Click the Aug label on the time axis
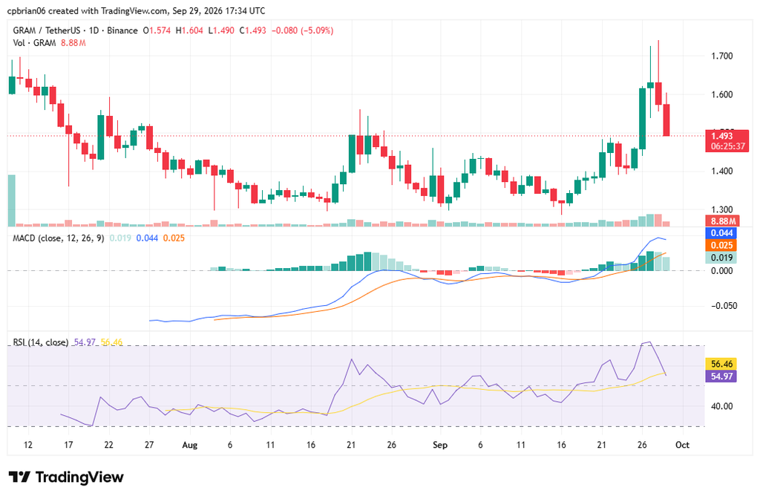Screen dimensions: 760x499 point(190,446)
